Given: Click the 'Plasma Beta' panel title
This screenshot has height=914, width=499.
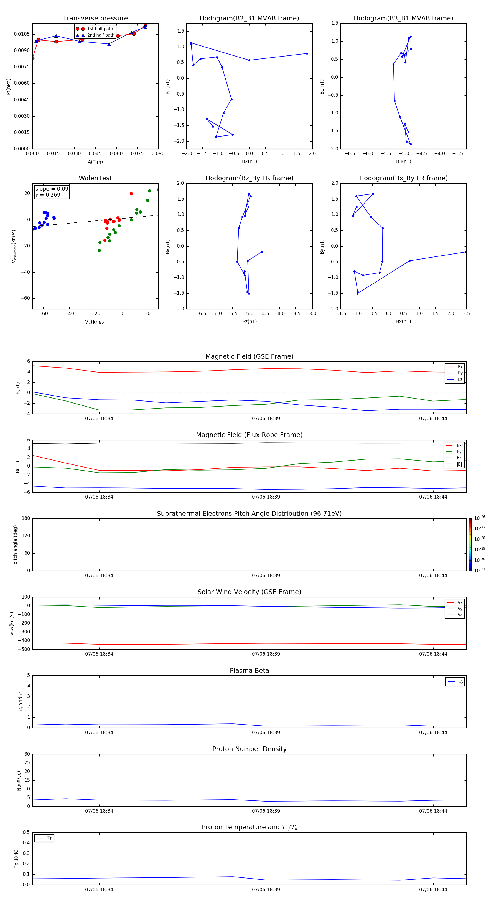Looking at the screenshot, I should [x=249, y=671].
